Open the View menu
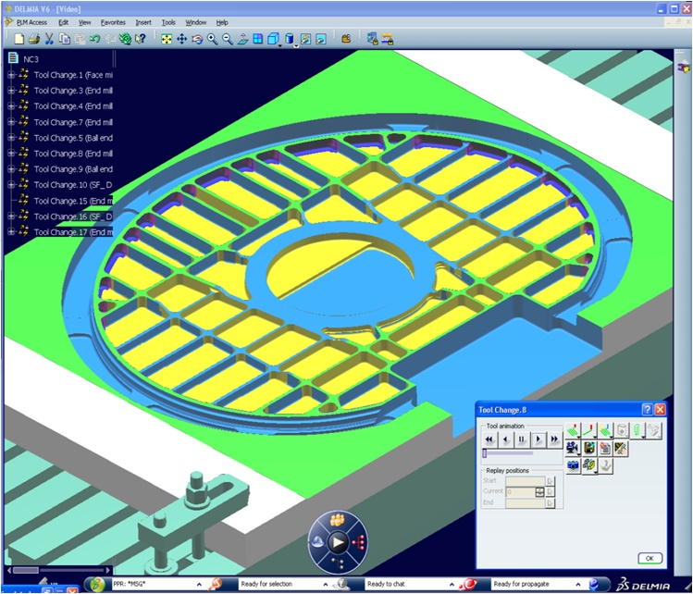This screenshot has width=693, height=594. click(x=84, y=22)
